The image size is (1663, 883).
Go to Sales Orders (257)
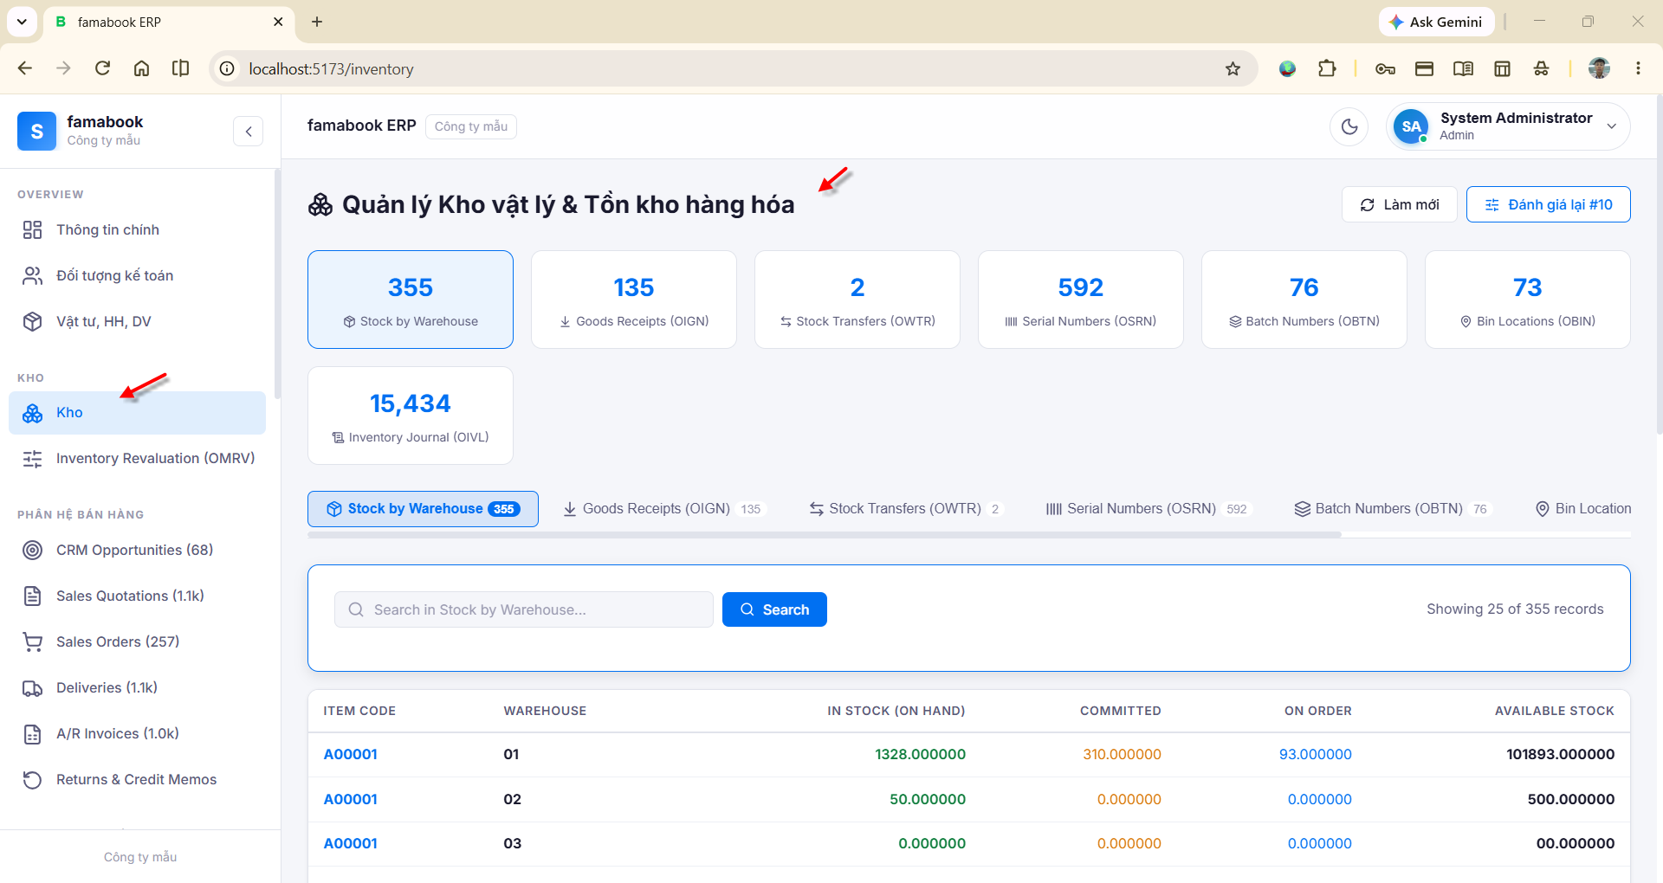(x=137, y=641)
